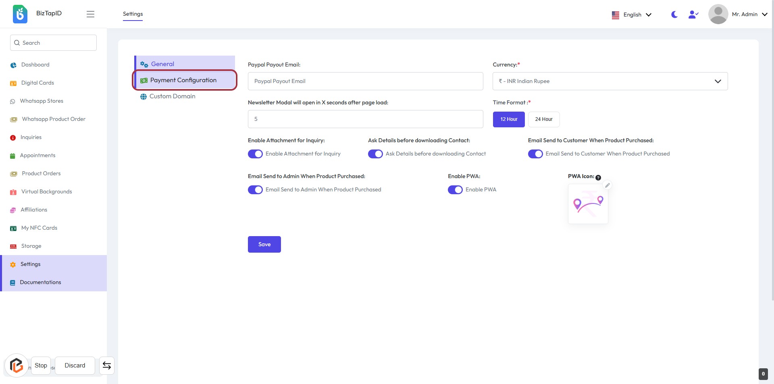
Task: Toggle dark mode moon icon
Action: [x=674, y=15]
